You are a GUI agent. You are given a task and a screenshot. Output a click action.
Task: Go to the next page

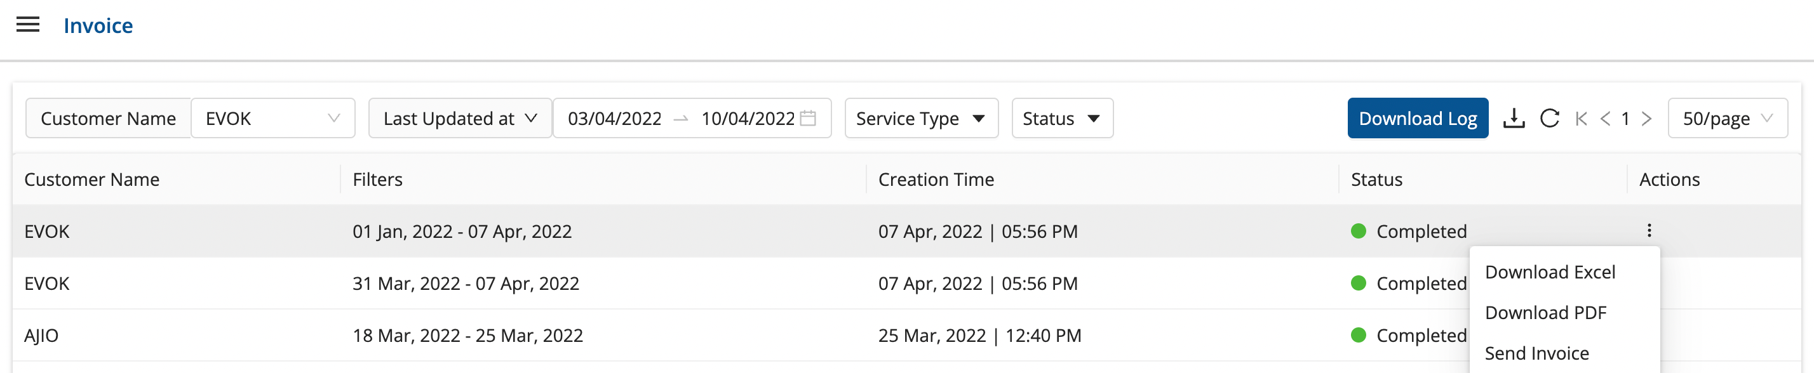[x=1646, y=118]
